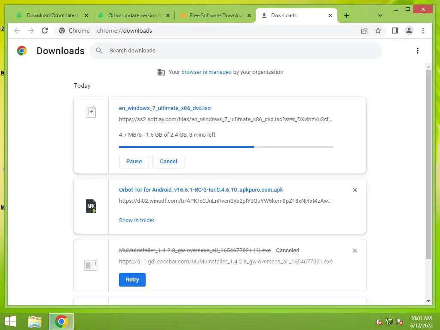440x330 pixels.
Task: Click the taskbar clock showing 10:01 AM
Action: tap(421, 322)
